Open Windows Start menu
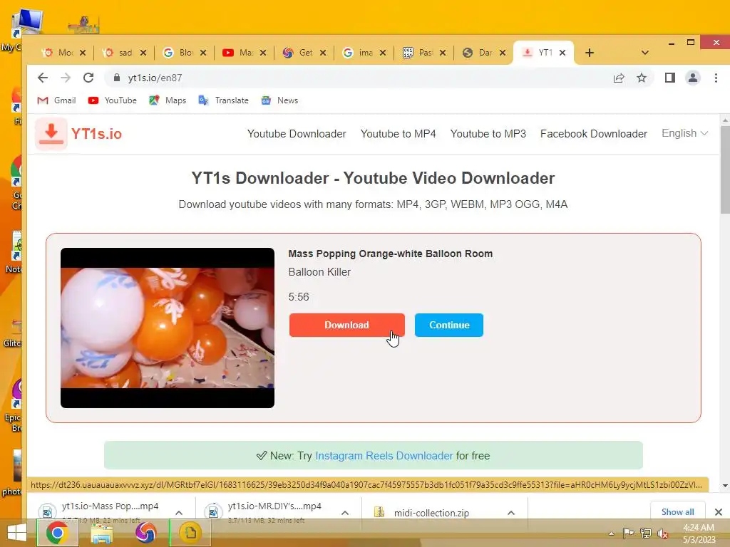Viewport: 730px width, 547px height. (x=17, y=533)
